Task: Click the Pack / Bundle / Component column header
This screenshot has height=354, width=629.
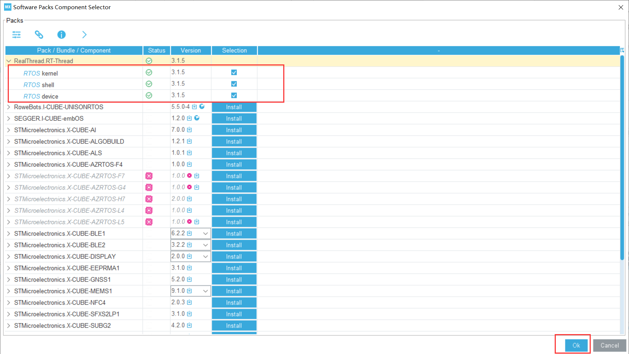Action: [74, 50]
